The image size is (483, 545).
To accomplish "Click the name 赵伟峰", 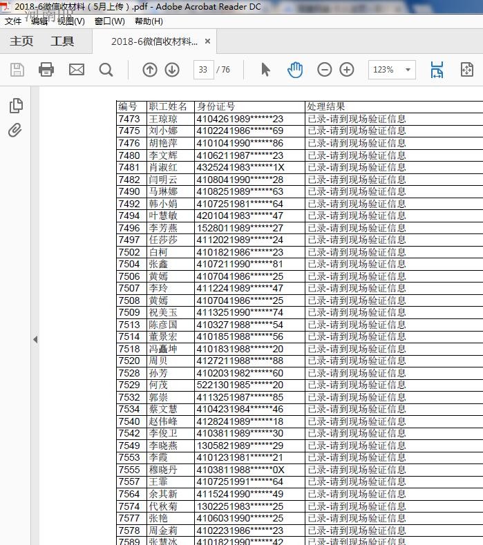I will (x=163, y=421).
